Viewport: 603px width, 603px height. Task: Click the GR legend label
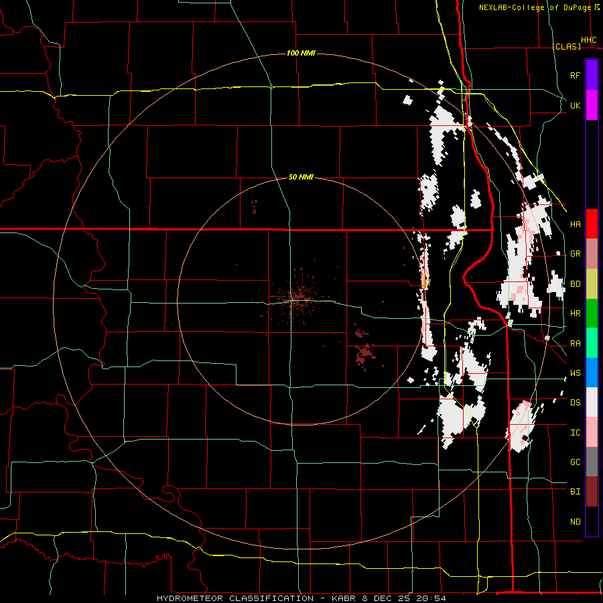[575, 254]
